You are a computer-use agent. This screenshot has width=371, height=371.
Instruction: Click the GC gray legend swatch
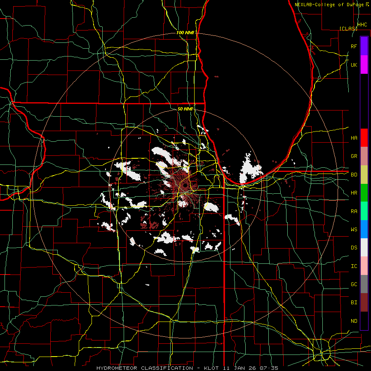[364, 284]
